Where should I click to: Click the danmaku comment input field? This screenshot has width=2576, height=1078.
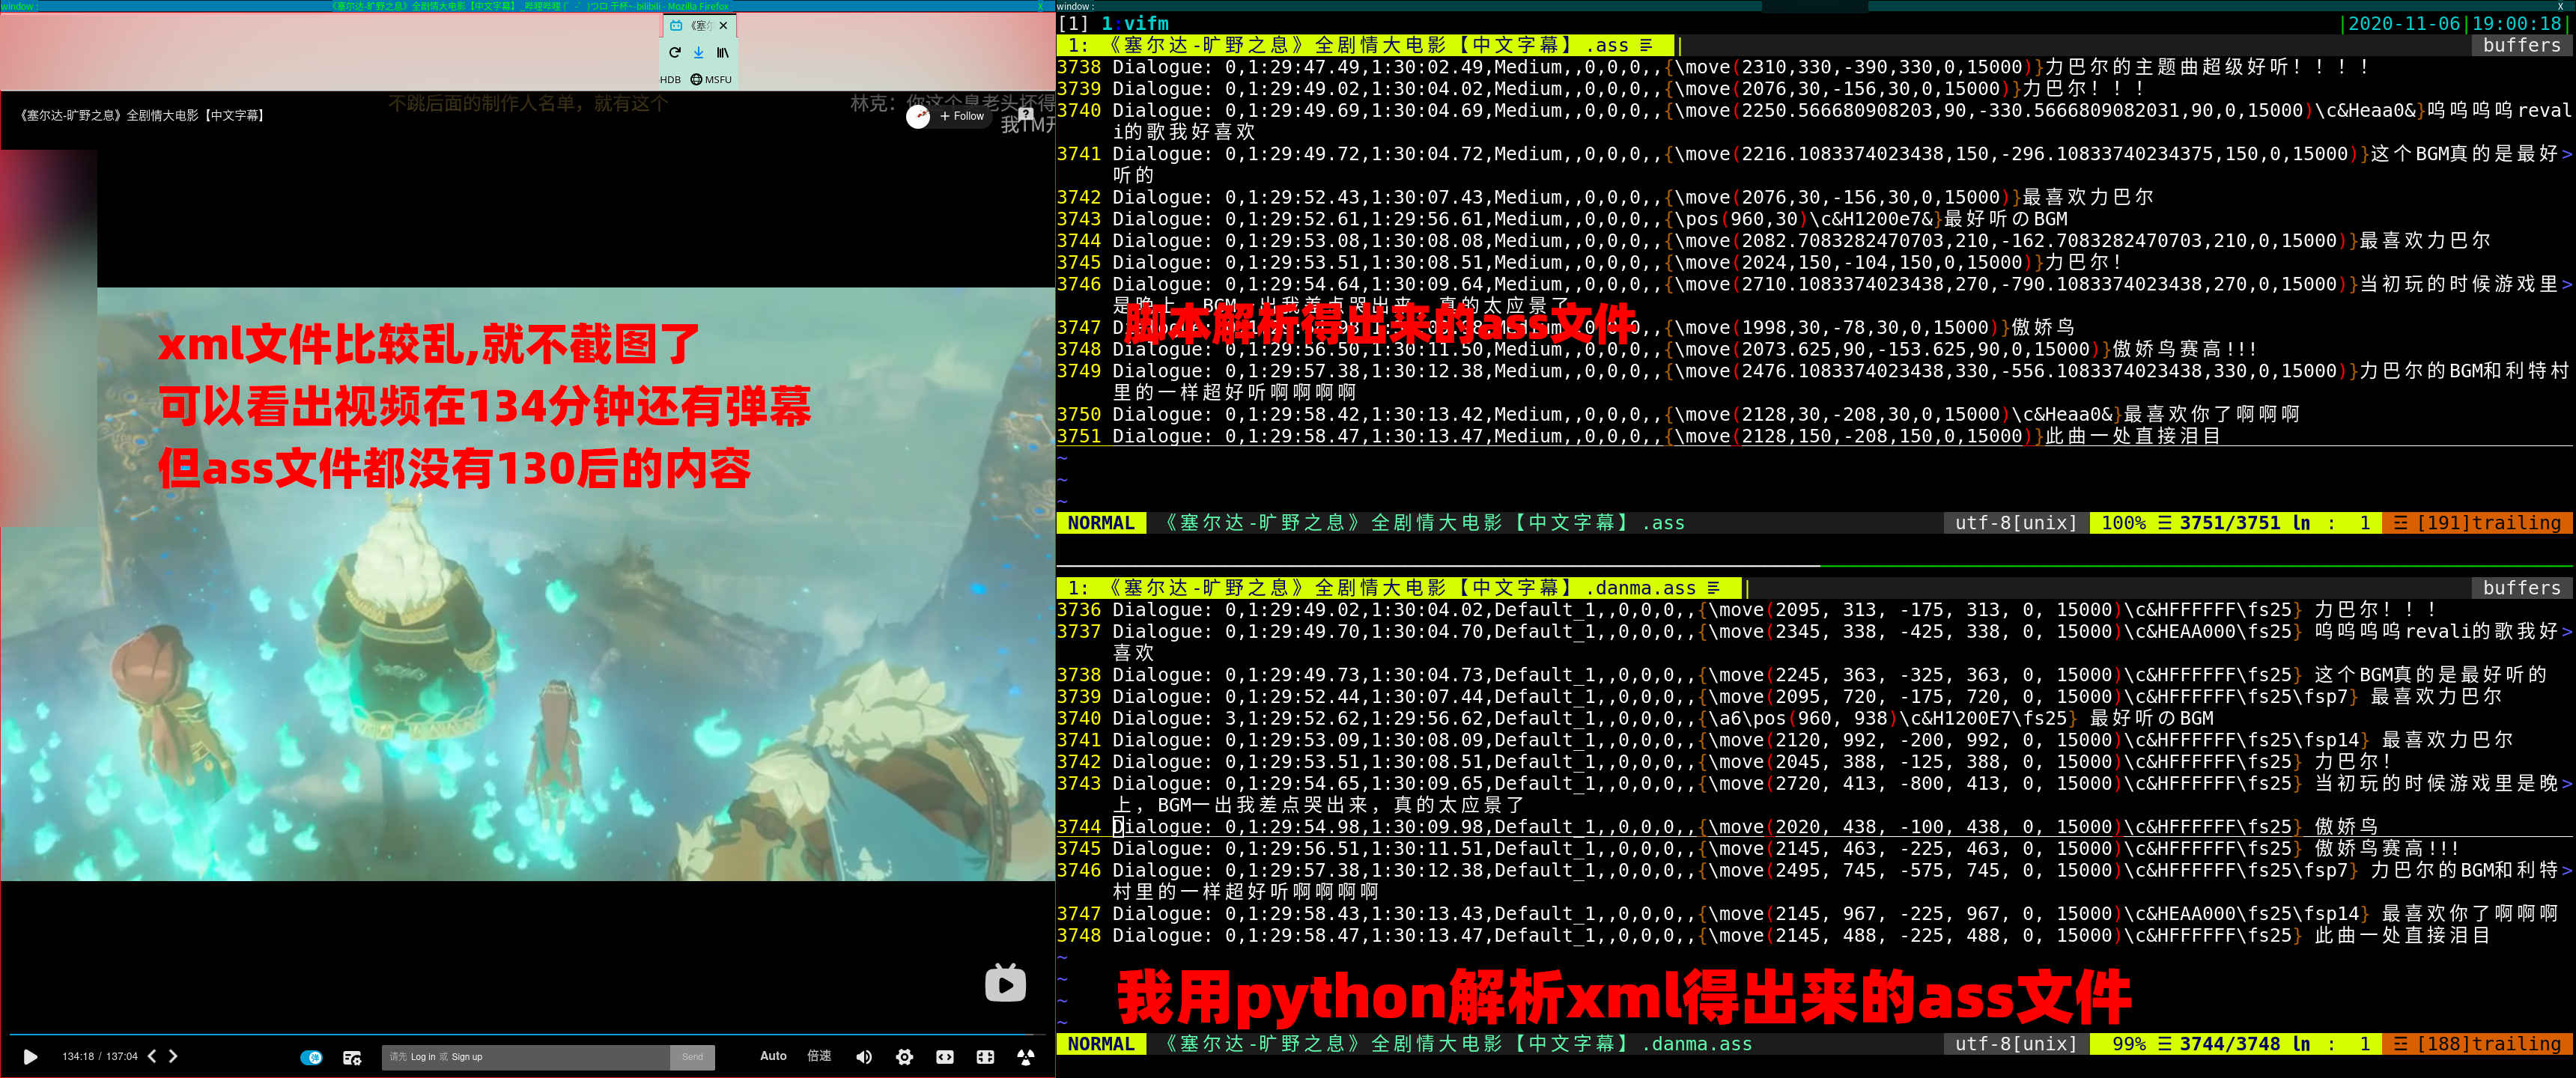coord(525,1057)
